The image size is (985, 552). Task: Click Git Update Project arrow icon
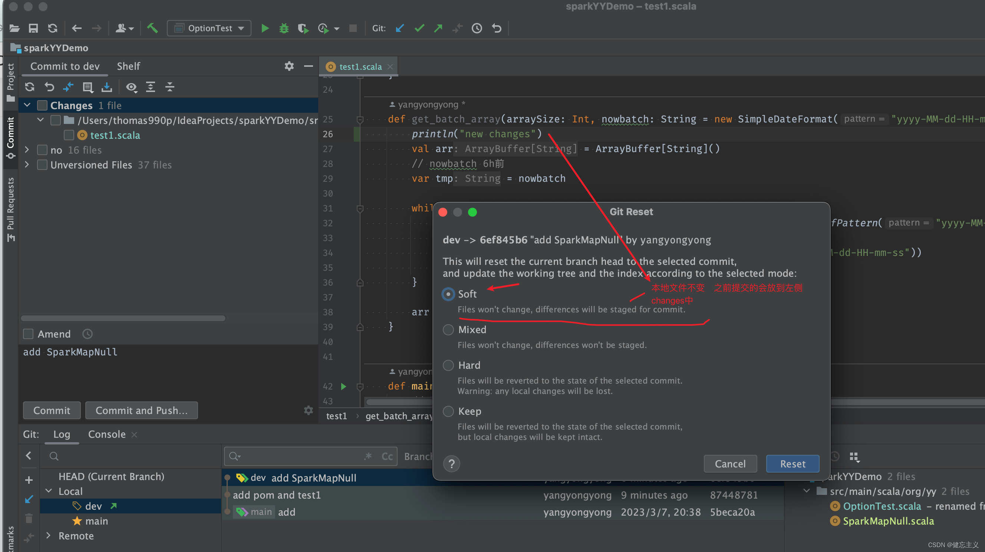400,28
